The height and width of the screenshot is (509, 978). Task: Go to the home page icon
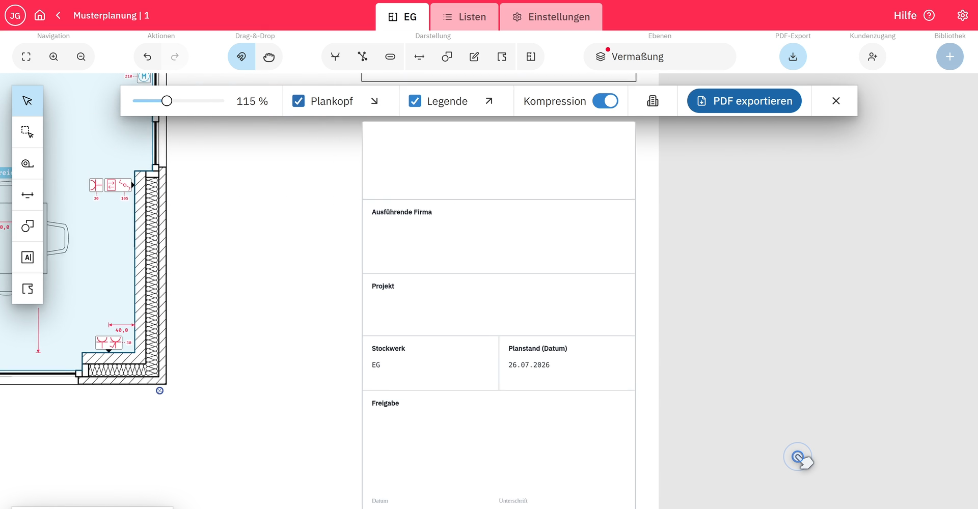(40, 15)
